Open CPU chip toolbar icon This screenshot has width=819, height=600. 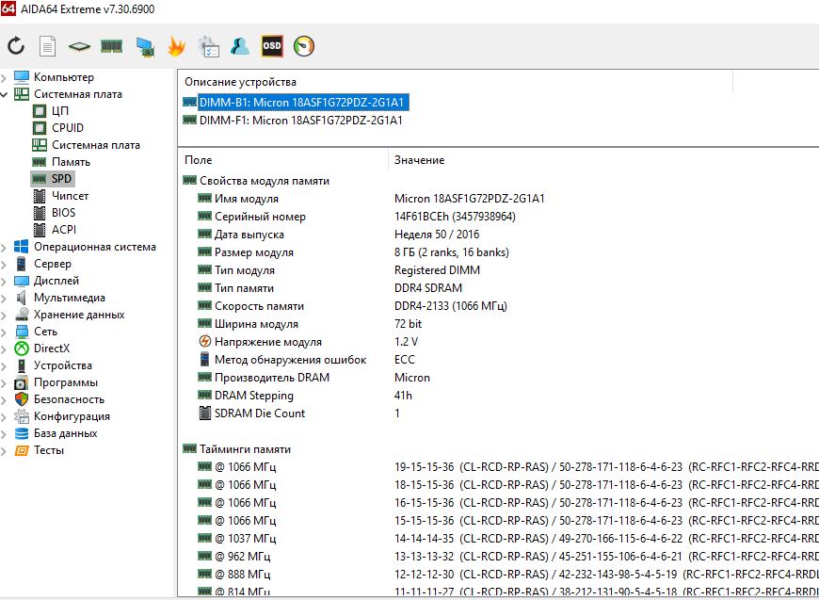point(79,47)
